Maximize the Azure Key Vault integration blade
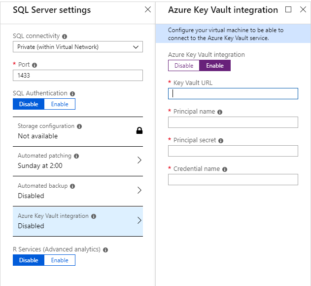This screenshot has height=286, width=311. pyautogui.click(x=288, y=9)
